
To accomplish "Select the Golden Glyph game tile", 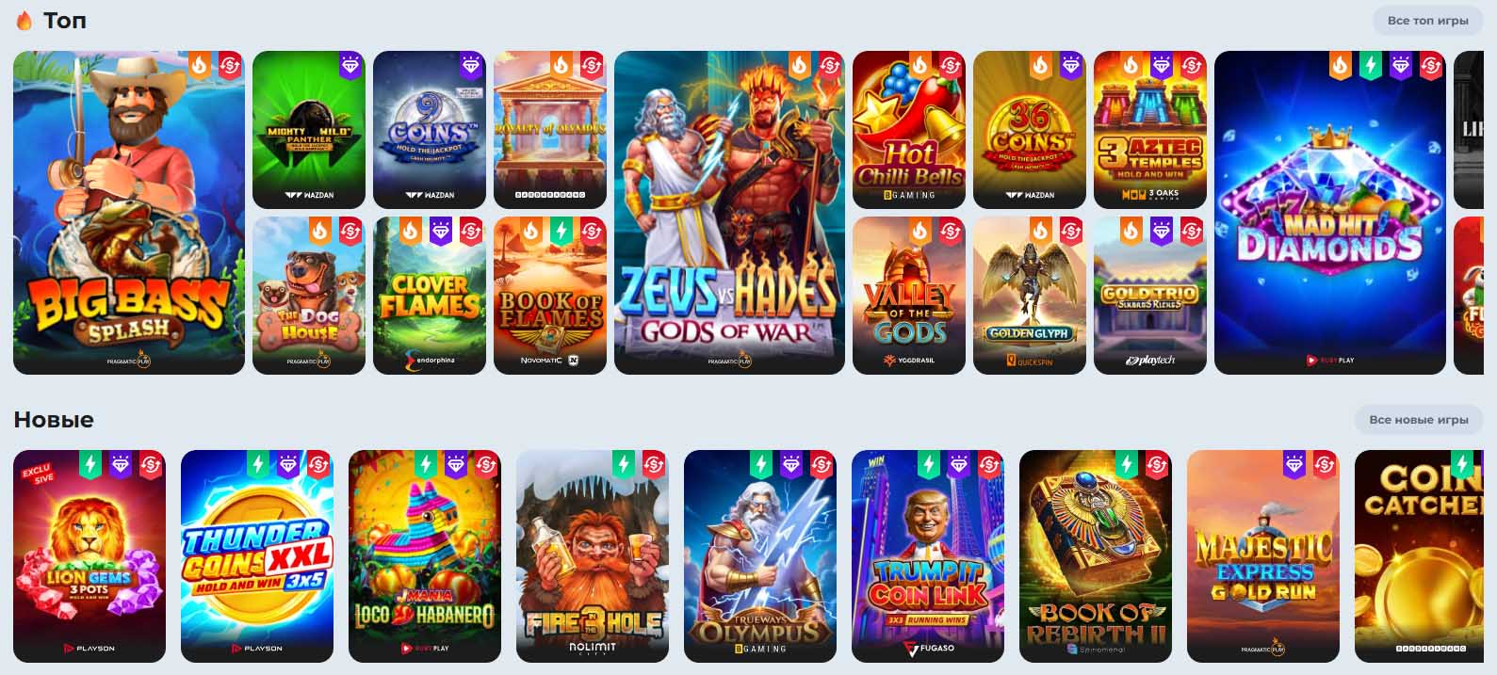I will pos(1030,296).
